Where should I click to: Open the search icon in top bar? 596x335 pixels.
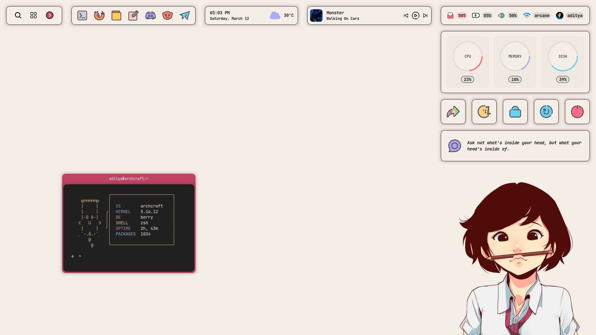[18, 16]
